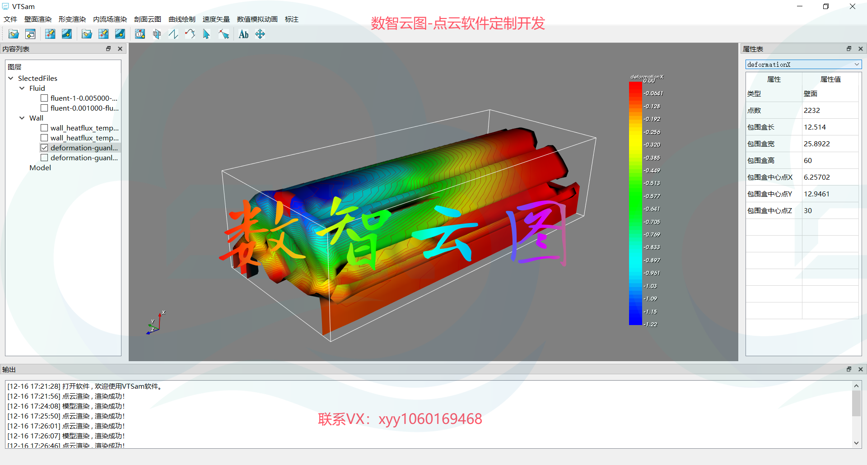Click the deformationX color legend bar
The image size is (867, 465).
tap(635, 203)
